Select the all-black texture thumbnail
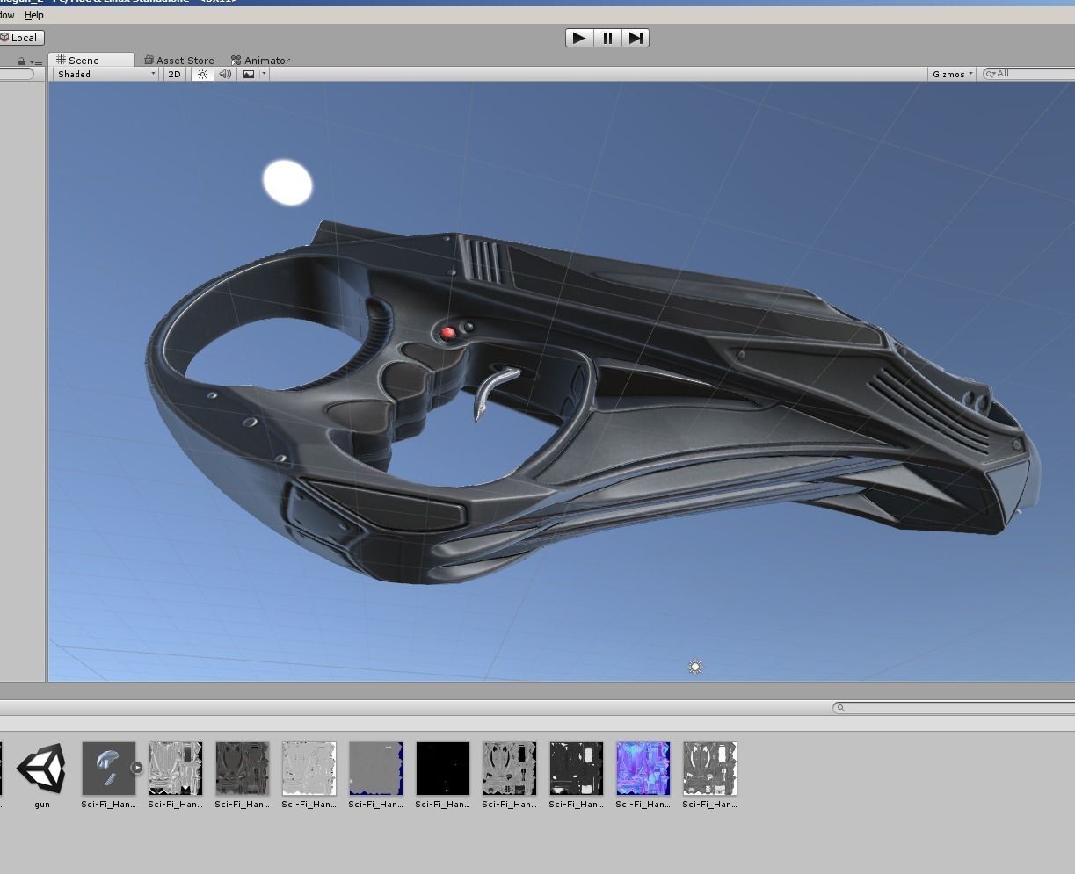Screen dimensions: 1075x874 [x=442, y=769]
